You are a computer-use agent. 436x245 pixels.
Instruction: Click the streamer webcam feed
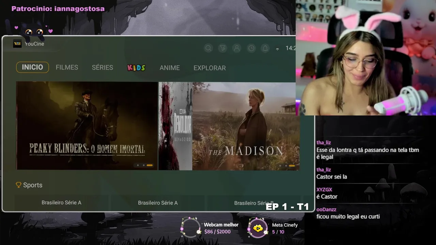click(x=366, y=58)
